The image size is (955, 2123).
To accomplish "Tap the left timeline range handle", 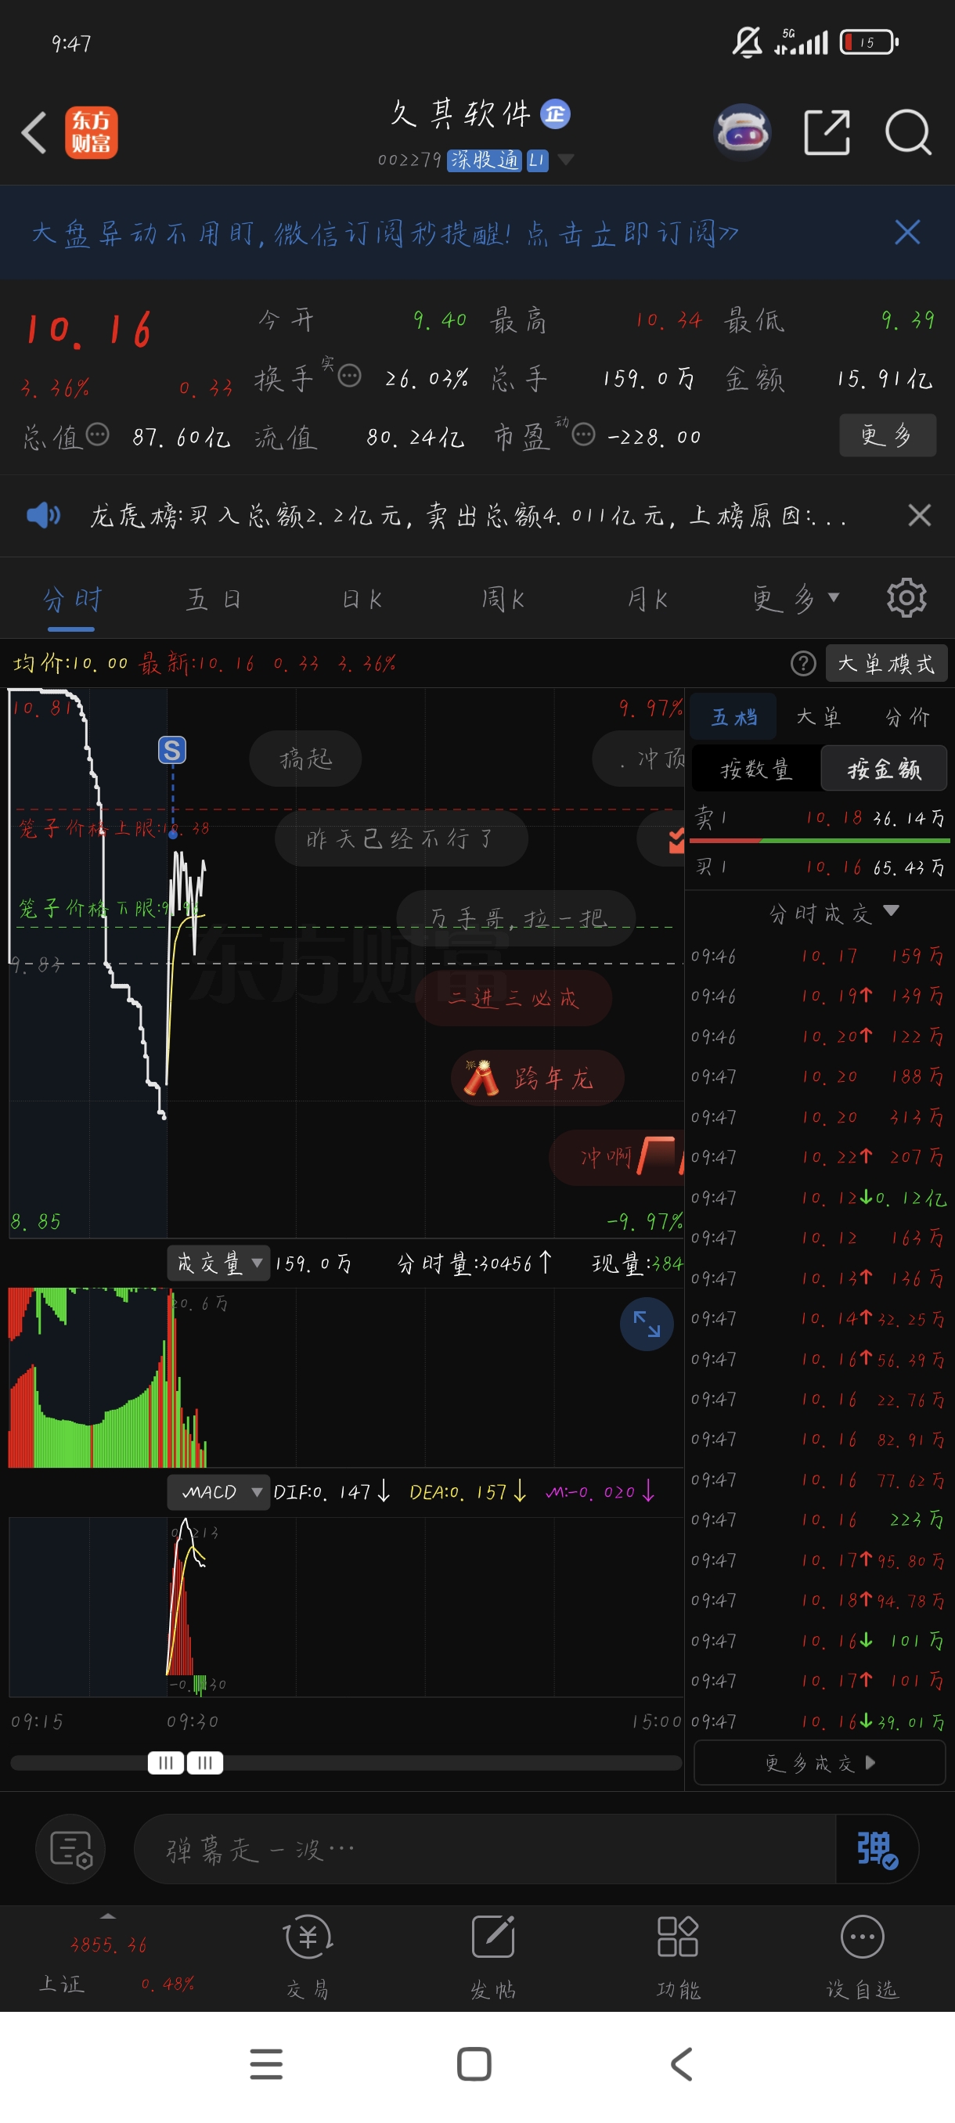I will (x=166, y=1763).
